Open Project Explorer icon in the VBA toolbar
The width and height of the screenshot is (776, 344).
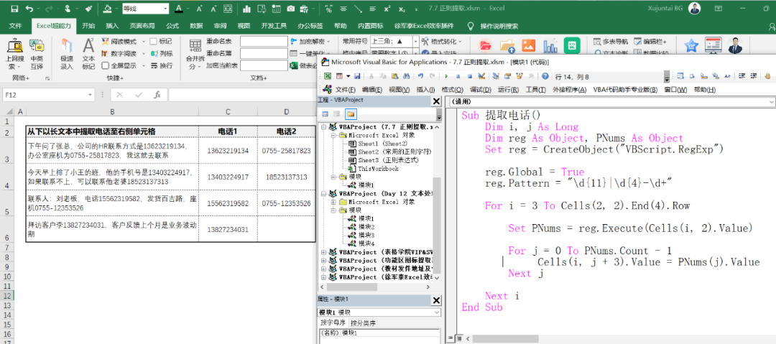pyautogui.click(x=496, y=76)
